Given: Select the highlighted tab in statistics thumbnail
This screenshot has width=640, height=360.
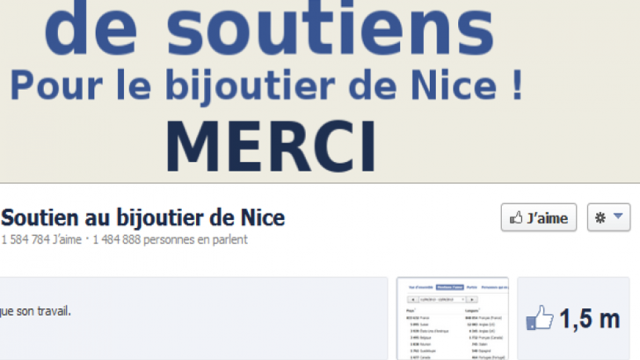Looking at the screenshot, I should click(x=450, y=287).
